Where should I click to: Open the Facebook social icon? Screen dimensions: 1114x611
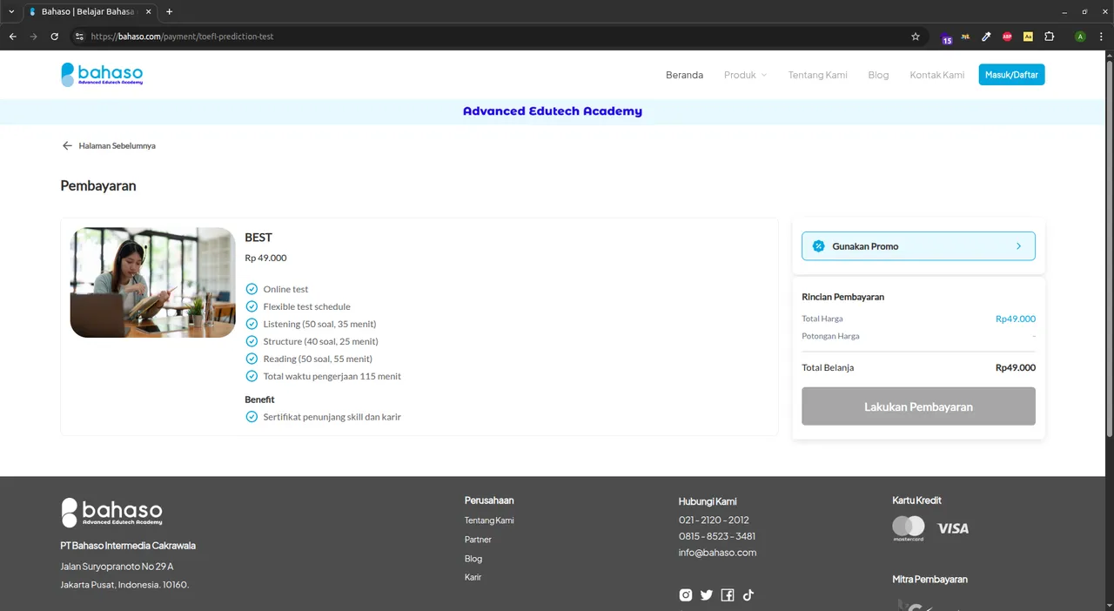pos(728,595)
